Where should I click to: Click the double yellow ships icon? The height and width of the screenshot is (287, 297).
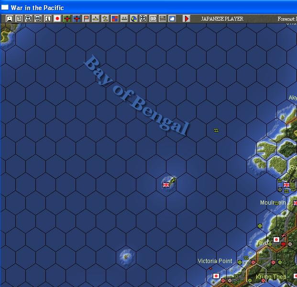tap(105, 19)
